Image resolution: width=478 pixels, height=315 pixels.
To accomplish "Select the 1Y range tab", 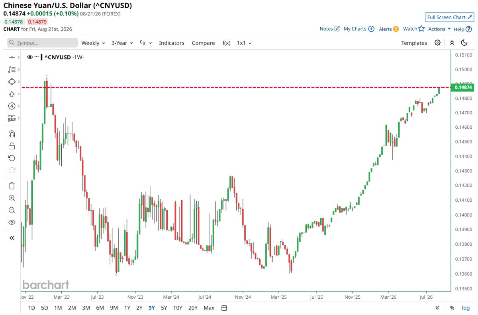I will click(x=127, y=308).
